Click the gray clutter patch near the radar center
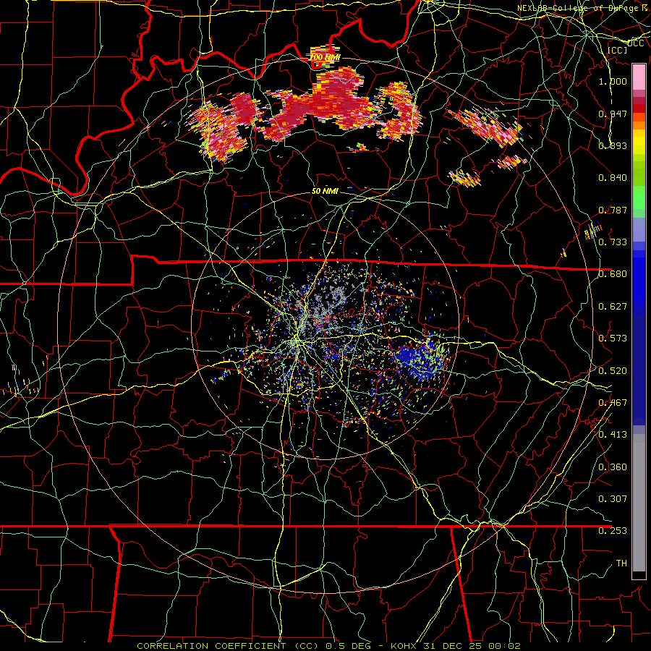This screenshot has height=651, width=651. tap(322, 305)
